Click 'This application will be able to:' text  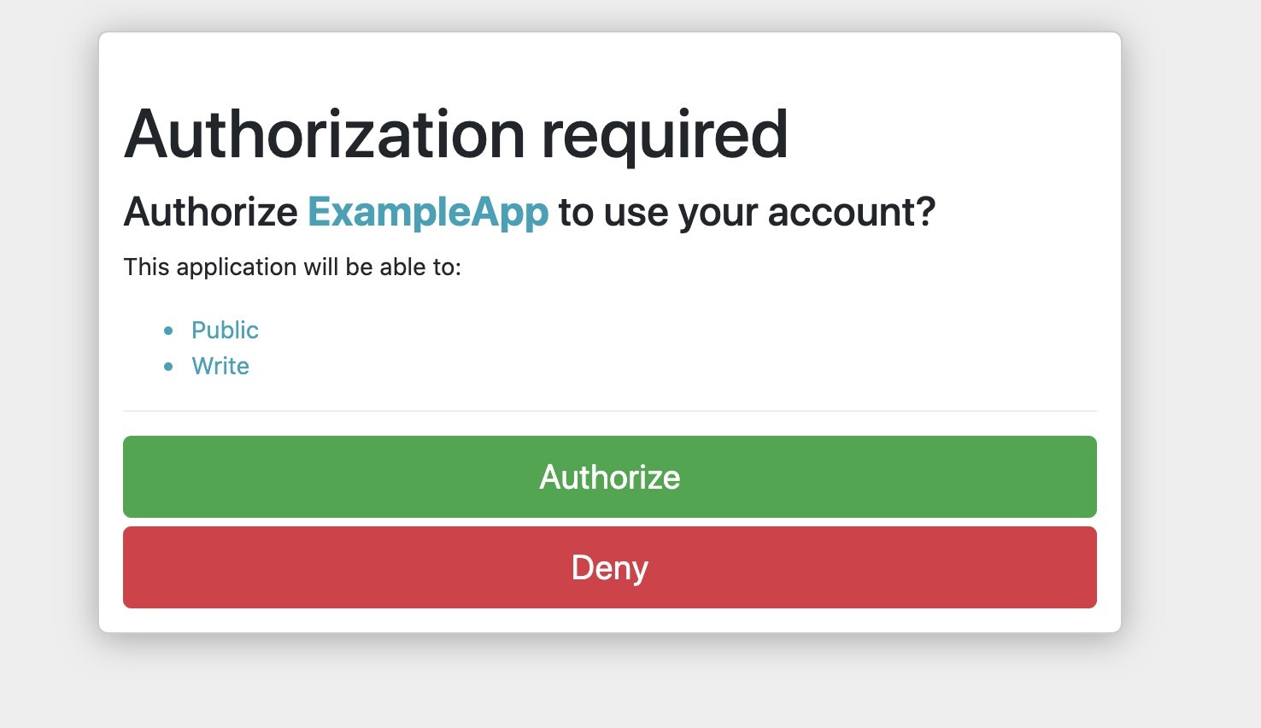[292, 267]
